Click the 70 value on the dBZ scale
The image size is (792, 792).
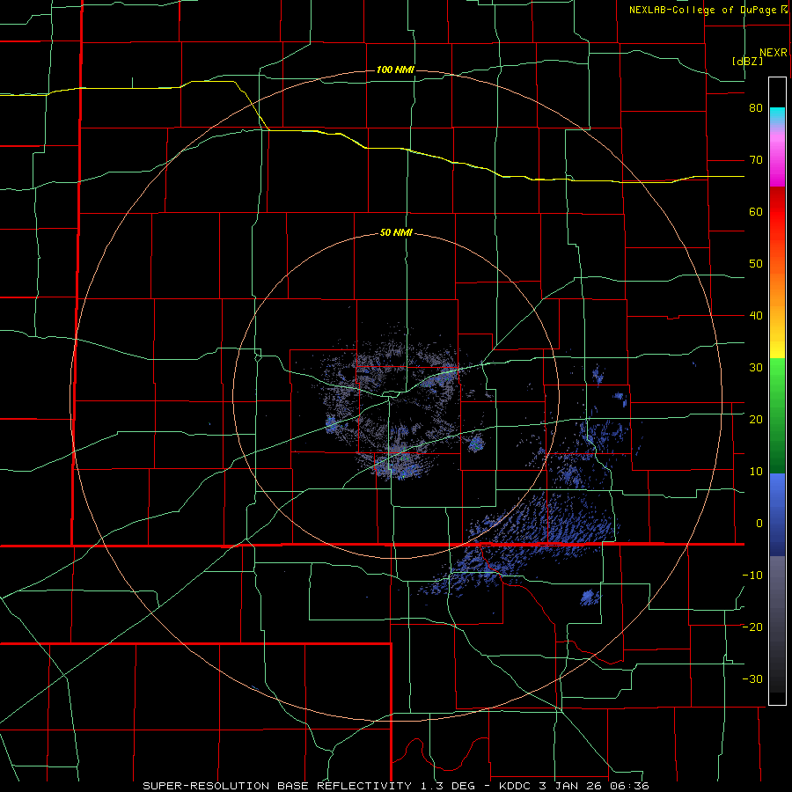[756, 160]
